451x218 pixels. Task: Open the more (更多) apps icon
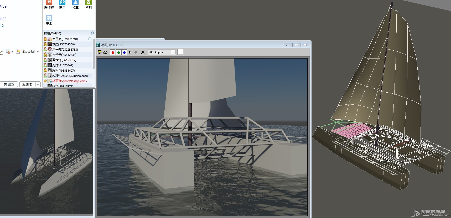tap(49, 20)
